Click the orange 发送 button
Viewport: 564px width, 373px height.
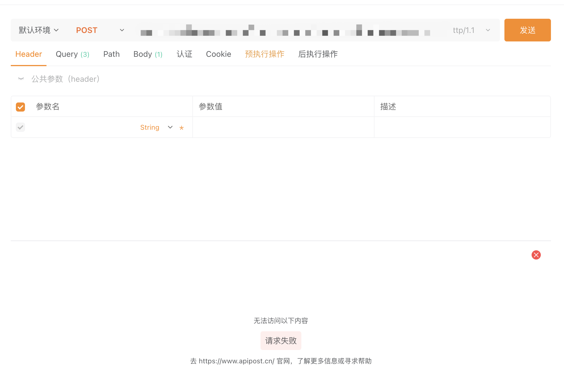coord(527,30)
